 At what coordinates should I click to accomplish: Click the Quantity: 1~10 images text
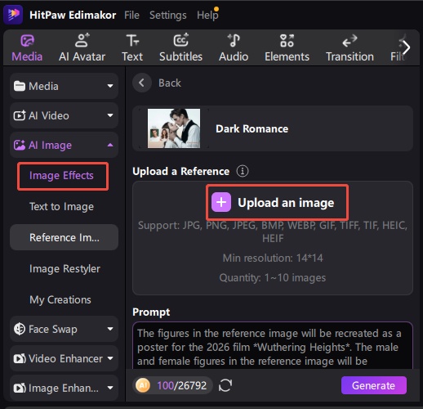pos(273,278)
